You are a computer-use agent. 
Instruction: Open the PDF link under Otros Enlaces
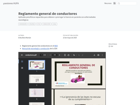(x=111, y=46)
